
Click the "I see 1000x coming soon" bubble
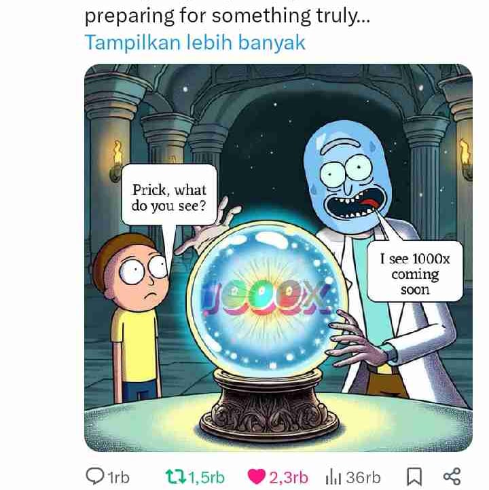[415, 271]
